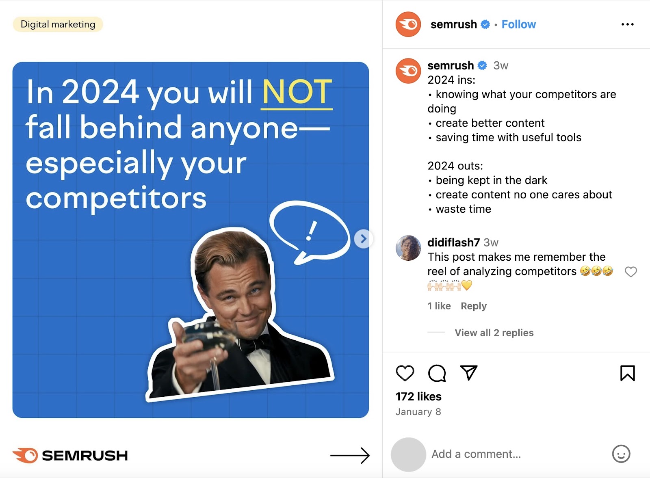Click the 1 like label under the comment
Viewport: 650px width, 478px height.
tap(439, 306)
